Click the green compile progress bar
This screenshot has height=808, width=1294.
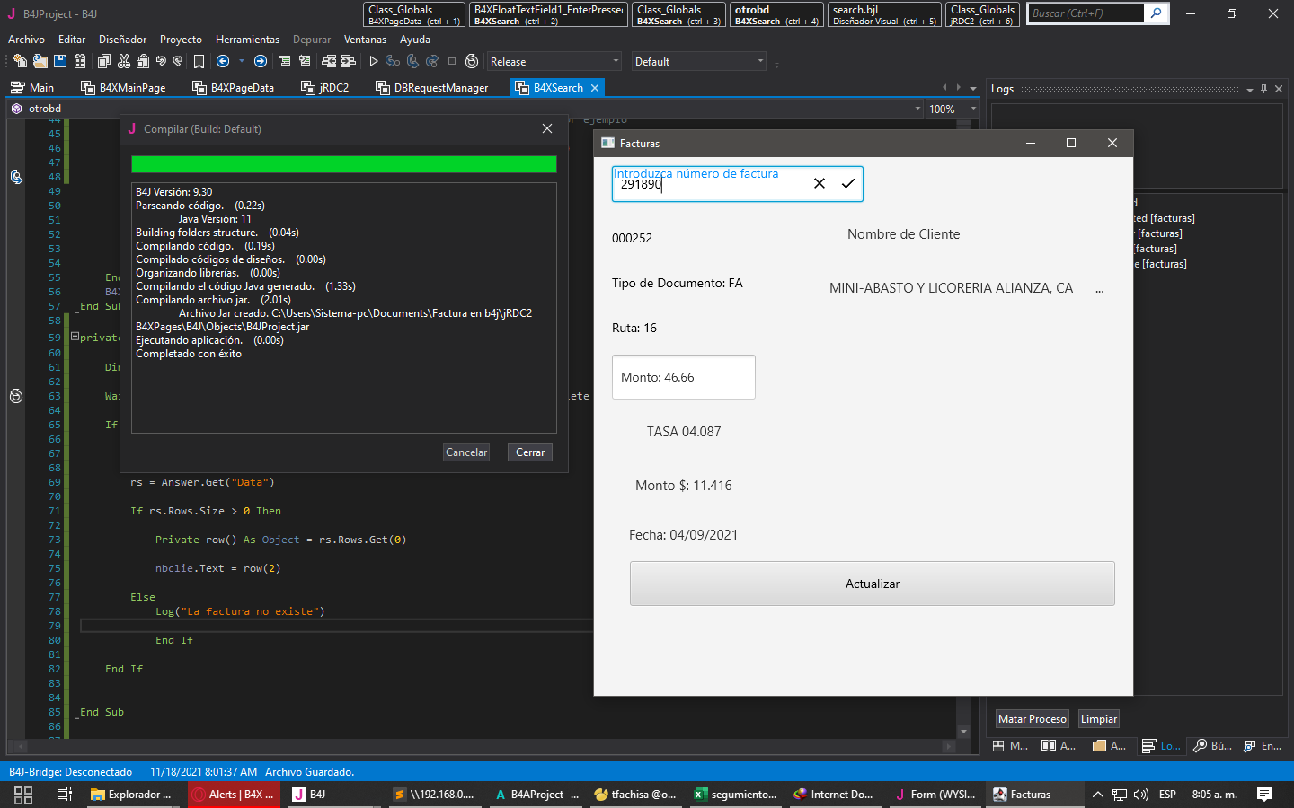(343, 164)
